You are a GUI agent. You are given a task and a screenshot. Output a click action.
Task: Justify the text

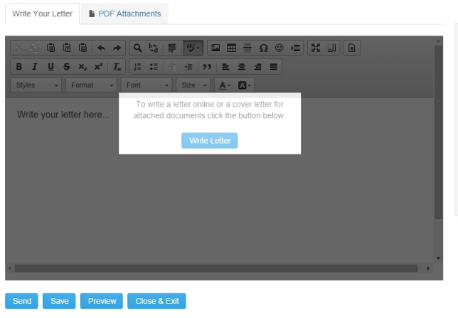pyautogui.click(x=274, y=67)
